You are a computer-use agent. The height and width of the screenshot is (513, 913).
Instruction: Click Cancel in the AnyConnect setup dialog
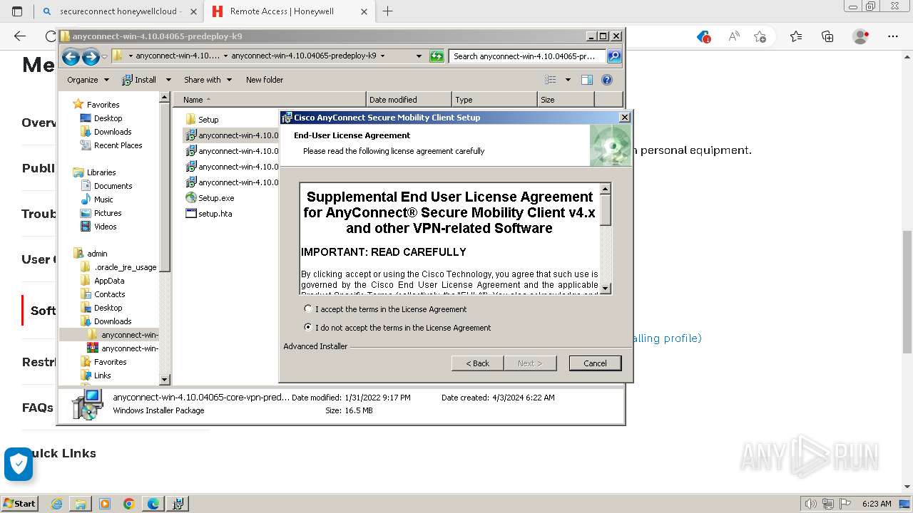pyautogui.click(x=595, y=363)
